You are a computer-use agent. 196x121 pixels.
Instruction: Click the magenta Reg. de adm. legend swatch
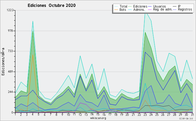150,9
